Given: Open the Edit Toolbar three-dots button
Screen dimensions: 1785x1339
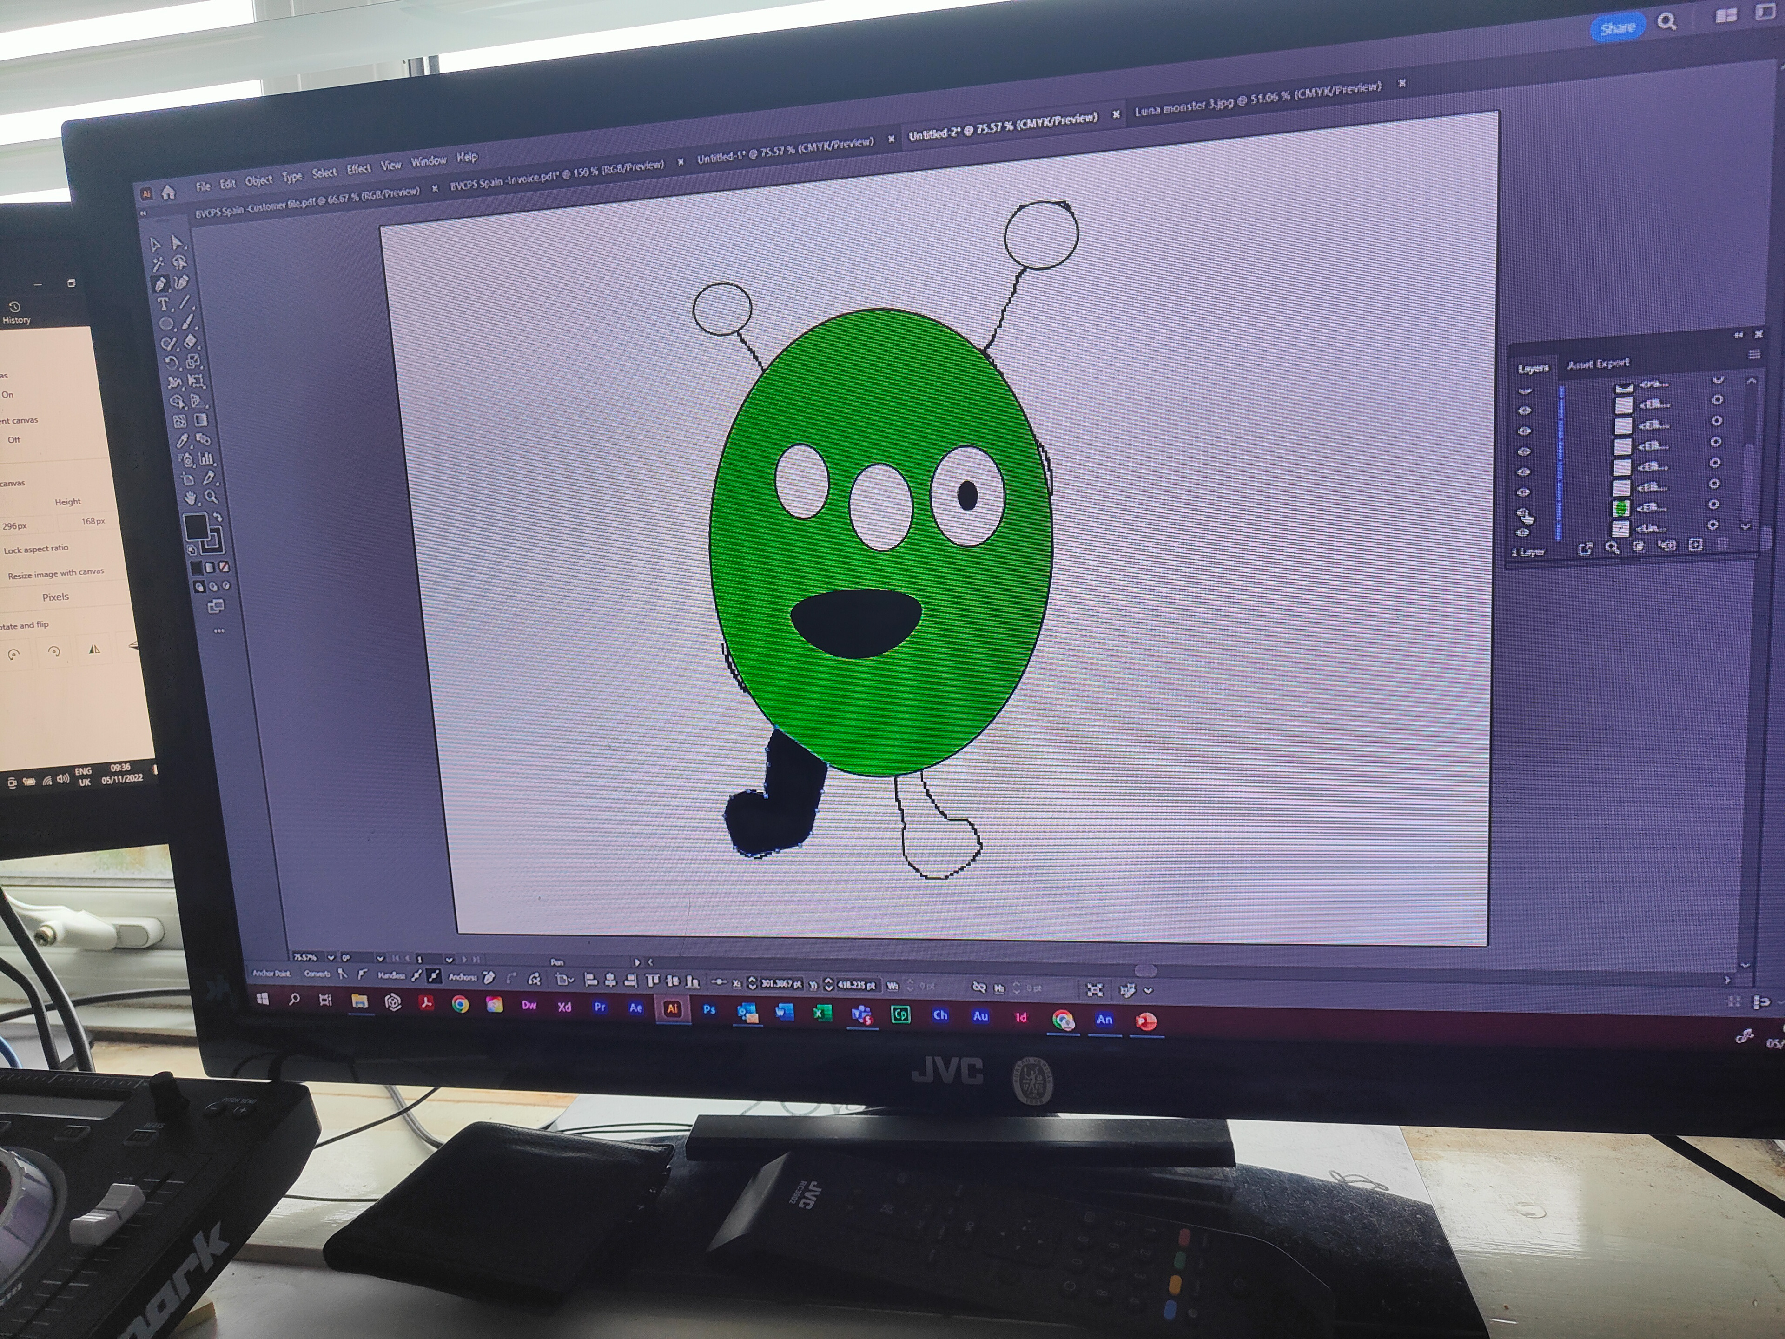Looking at the screenshot, I should coord(218,631).
